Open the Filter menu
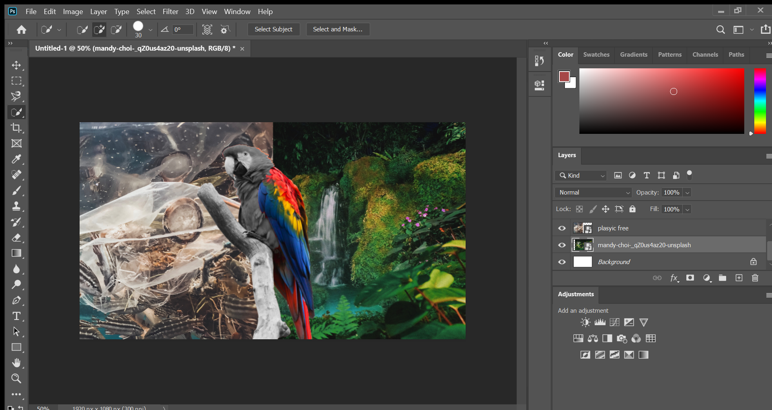Image resolution: width=772 pixels, height=410 pixels. point(170,12)
